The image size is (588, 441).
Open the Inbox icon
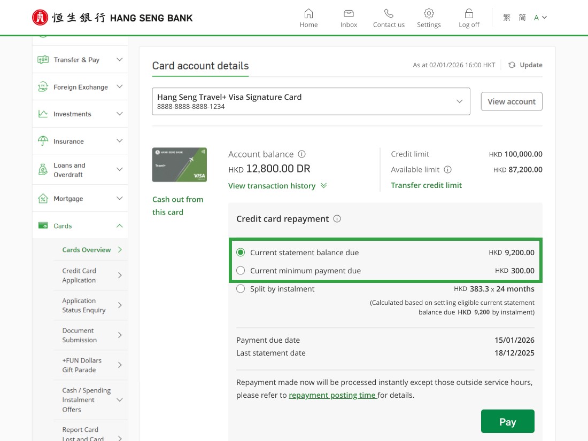click(349, 14)
